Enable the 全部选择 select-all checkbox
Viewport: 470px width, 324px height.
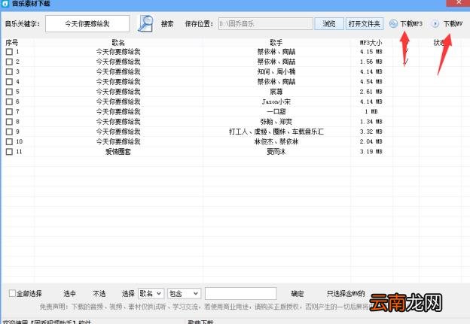(12, 293)
